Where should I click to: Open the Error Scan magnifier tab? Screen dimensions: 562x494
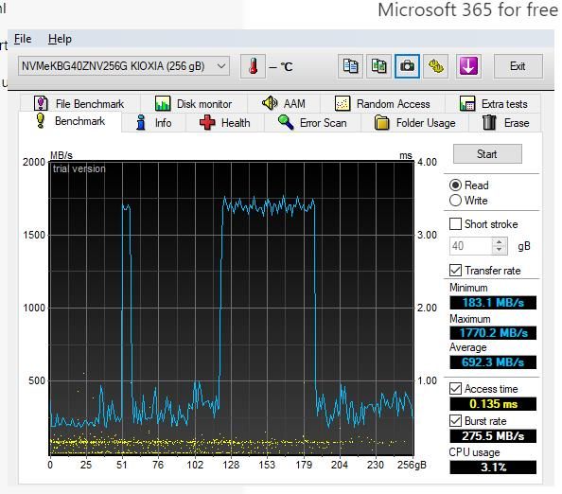point(312,123)
